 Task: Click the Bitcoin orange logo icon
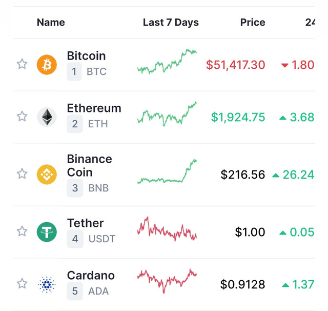pyautogui.click(x=47, y=65)
